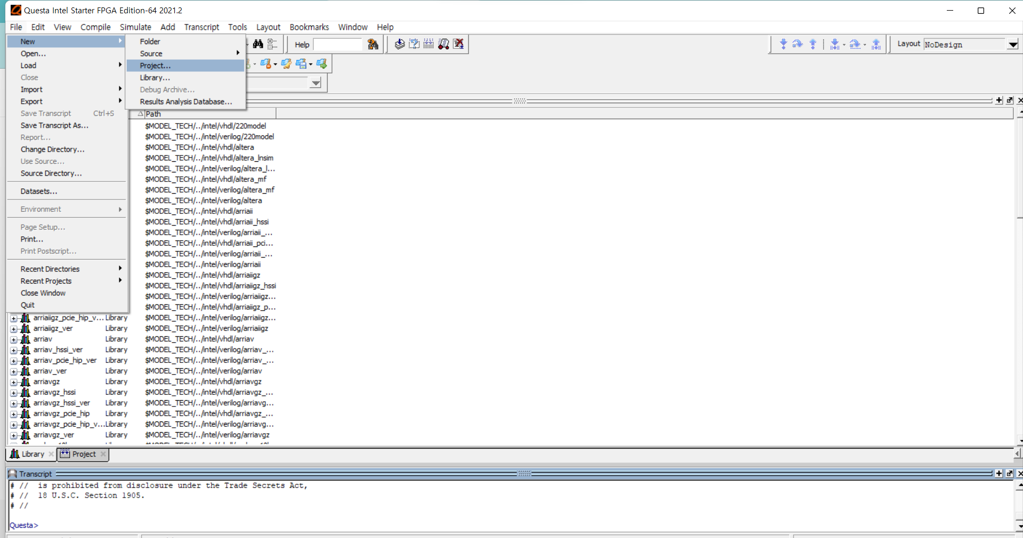Open dropdown arrow beside save-bookmark flag icon
1023x538 pixels.
[x=311, y=64]
